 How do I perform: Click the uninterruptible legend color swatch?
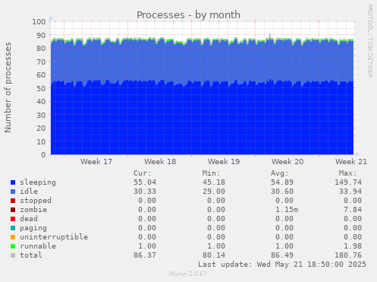tap(13, 237)
